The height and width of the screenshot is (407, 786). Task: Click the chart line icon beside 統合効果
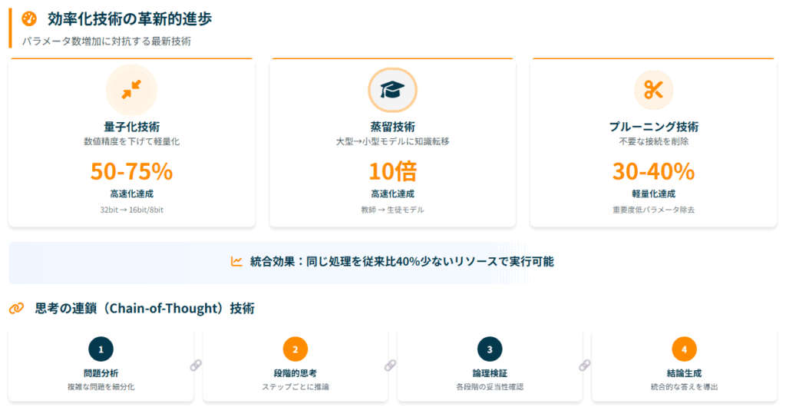tap(236, 261)
